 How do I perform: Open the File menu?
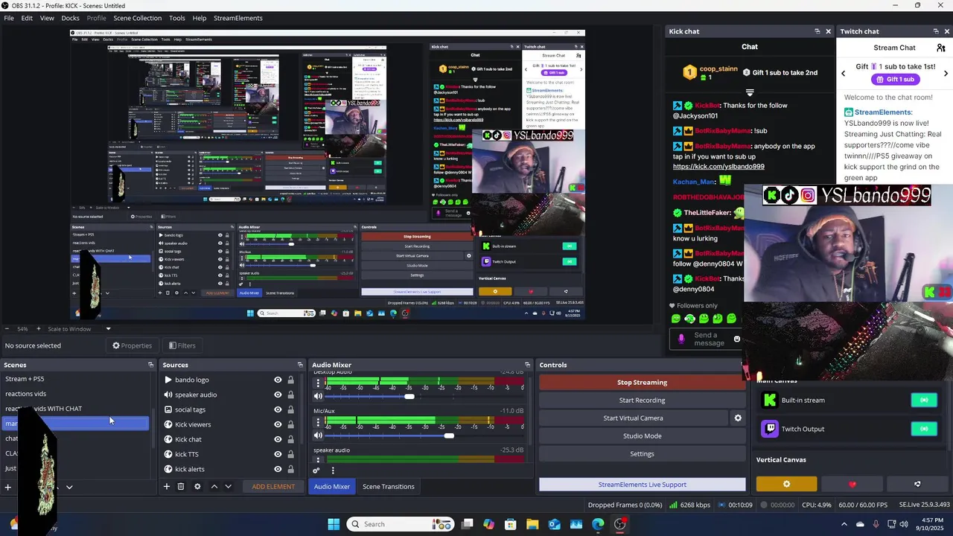click(9, 18)
